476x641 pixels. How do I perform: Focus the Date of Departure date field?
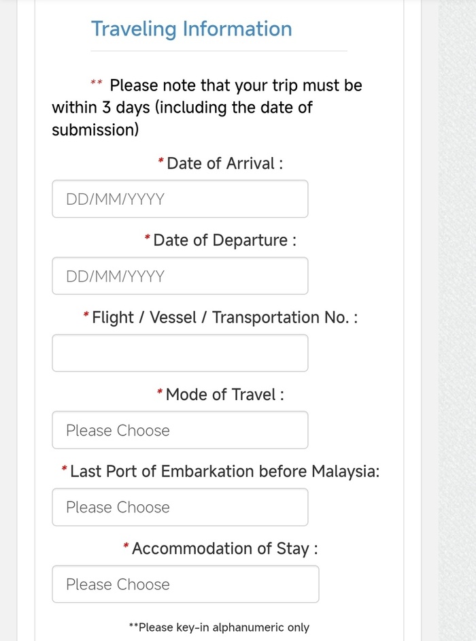click(180, 276)
